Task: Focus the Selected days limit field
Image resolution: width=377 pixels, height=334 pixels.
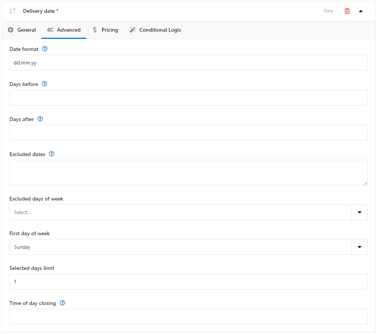Action: click(188, 282)
